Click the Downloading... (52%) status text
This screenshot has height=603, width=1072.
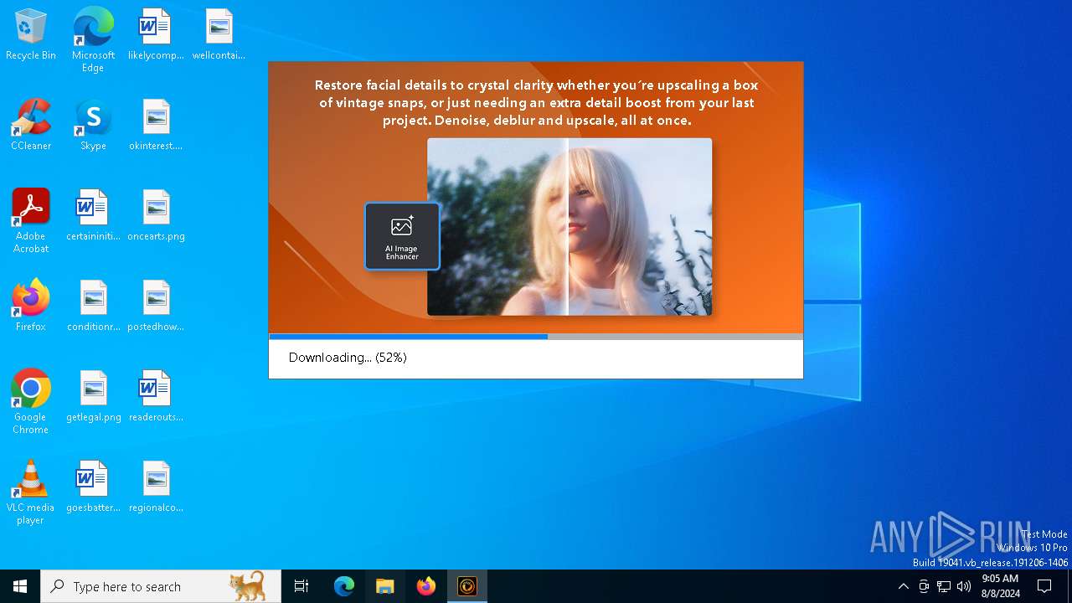click(x=348, y=358)
